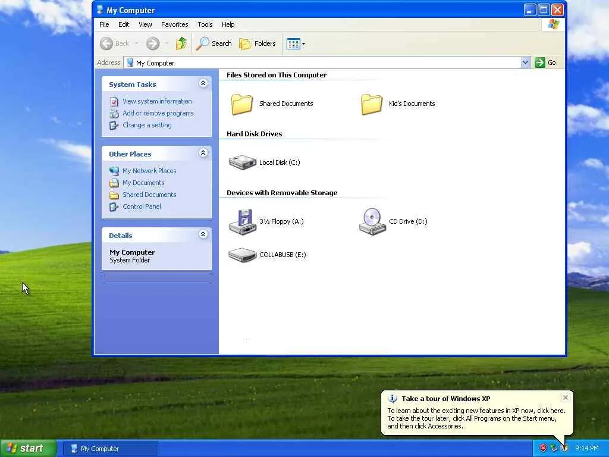The width and height of the screenshot is (609, 457).
Task: Select the CD Drive (D:) icon
Action: click(372, 221)
